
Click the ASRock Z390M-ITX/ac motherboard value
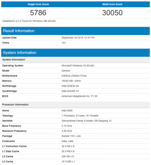tap(74, 76)
